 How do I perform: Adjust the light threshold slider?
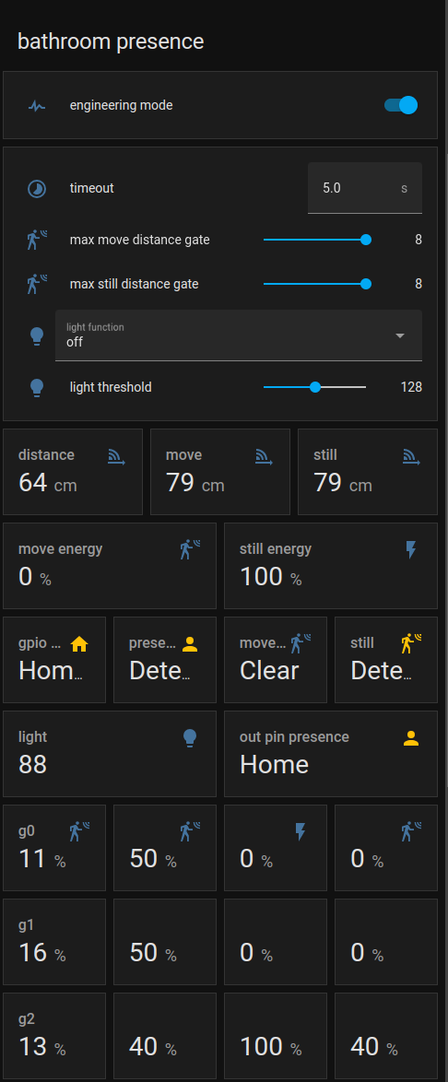pyautogui.click(x=314, y=387)
